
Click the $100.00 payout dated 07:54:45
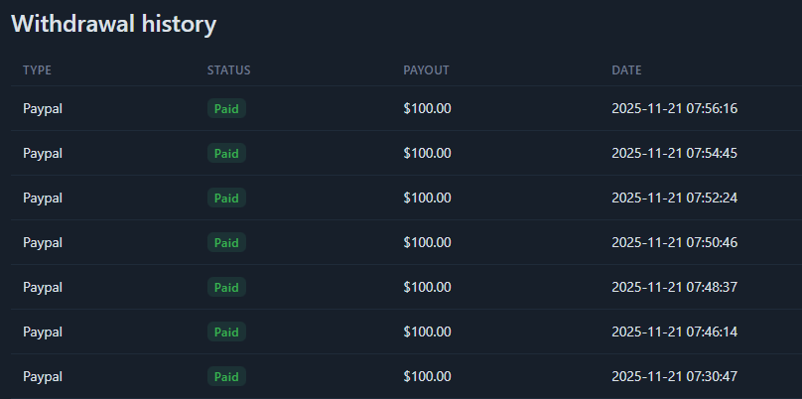click(427, 153)
